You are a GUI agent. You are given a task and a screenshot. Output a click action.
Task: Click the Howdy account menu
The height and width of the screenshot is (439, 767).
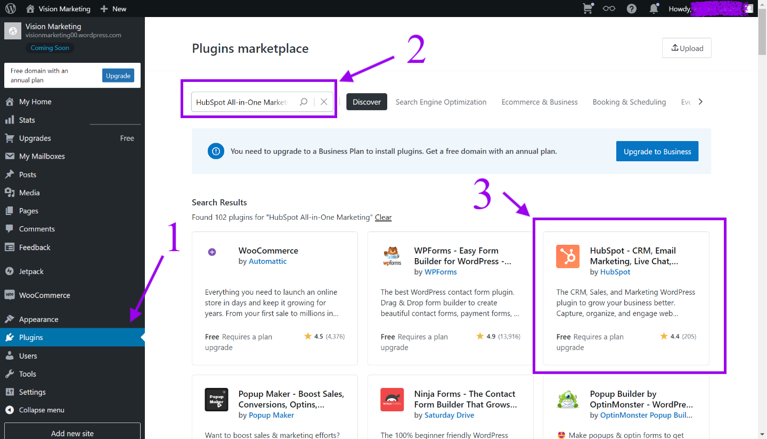(711, 9)
